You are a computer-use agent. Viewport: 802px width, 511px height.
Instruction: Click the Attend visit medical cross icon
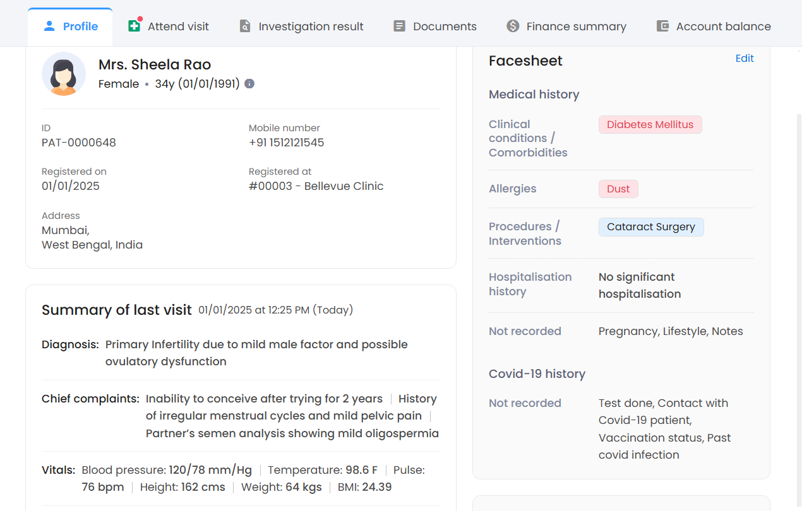point(134,26)
